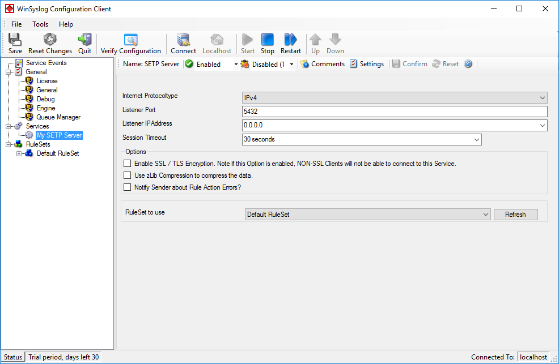Toggle Use zLib Compression checkbox

pos(127,175)
